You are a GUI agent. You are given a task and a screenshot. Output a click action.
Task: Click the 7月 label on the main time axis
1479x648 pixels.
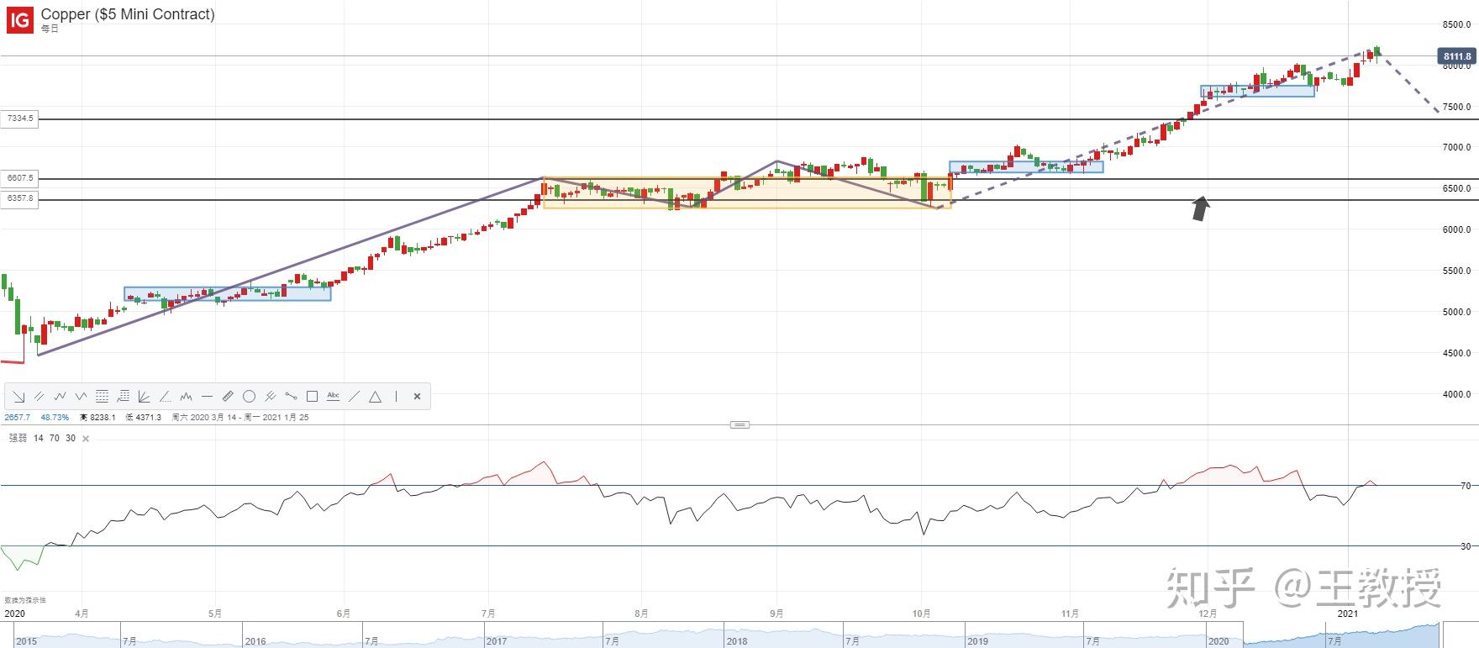488,614
